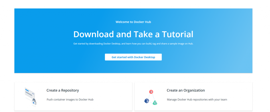Click the 'Welcome to Docker Hub' label

click(x=133, y=22)
